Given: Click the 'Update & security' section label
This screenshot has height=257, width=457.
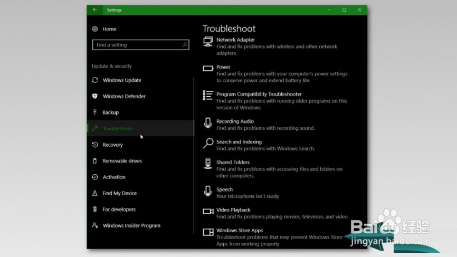Looking at the screenshot, I should [x=112, y=66].
